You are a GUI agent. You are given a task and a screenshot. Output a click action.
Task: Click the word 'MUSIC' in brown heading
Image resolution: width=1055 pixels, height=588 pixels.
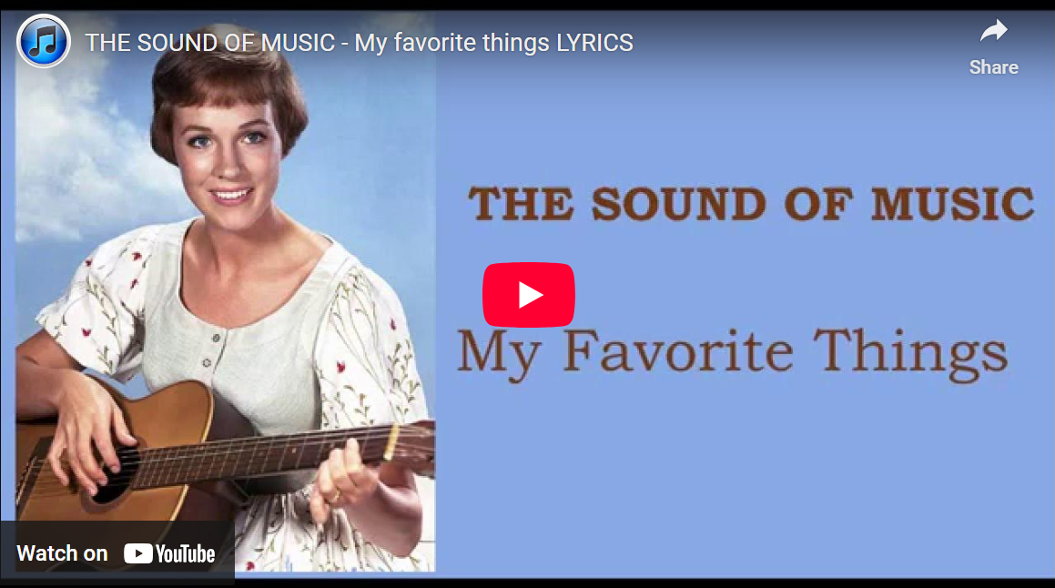[953, 204]
